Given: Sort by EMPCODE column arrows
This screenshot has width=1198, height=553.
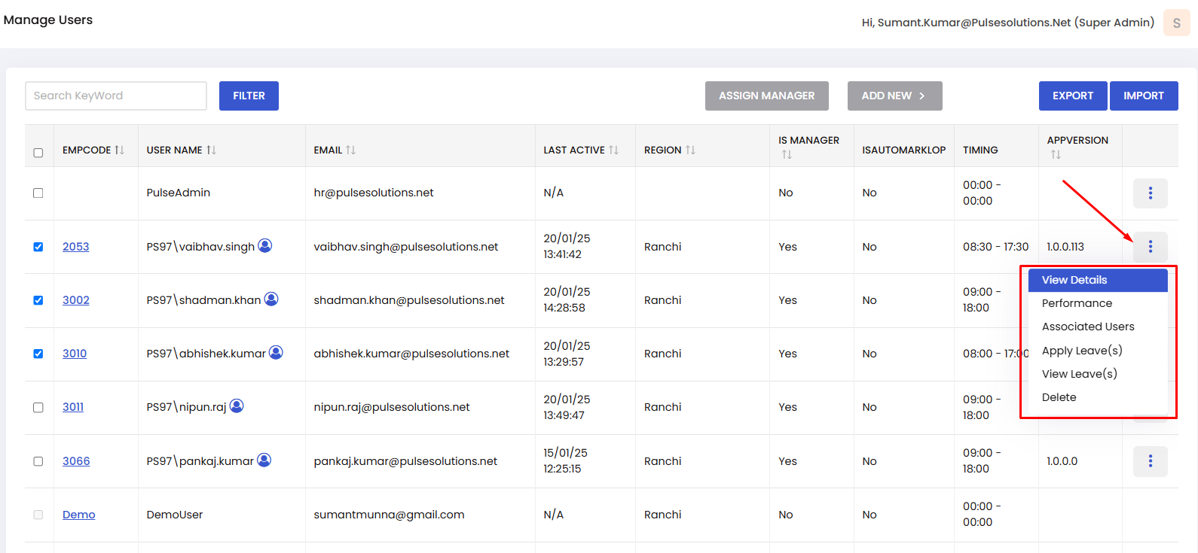Looking at the screenshot, I should pos(120,150).
